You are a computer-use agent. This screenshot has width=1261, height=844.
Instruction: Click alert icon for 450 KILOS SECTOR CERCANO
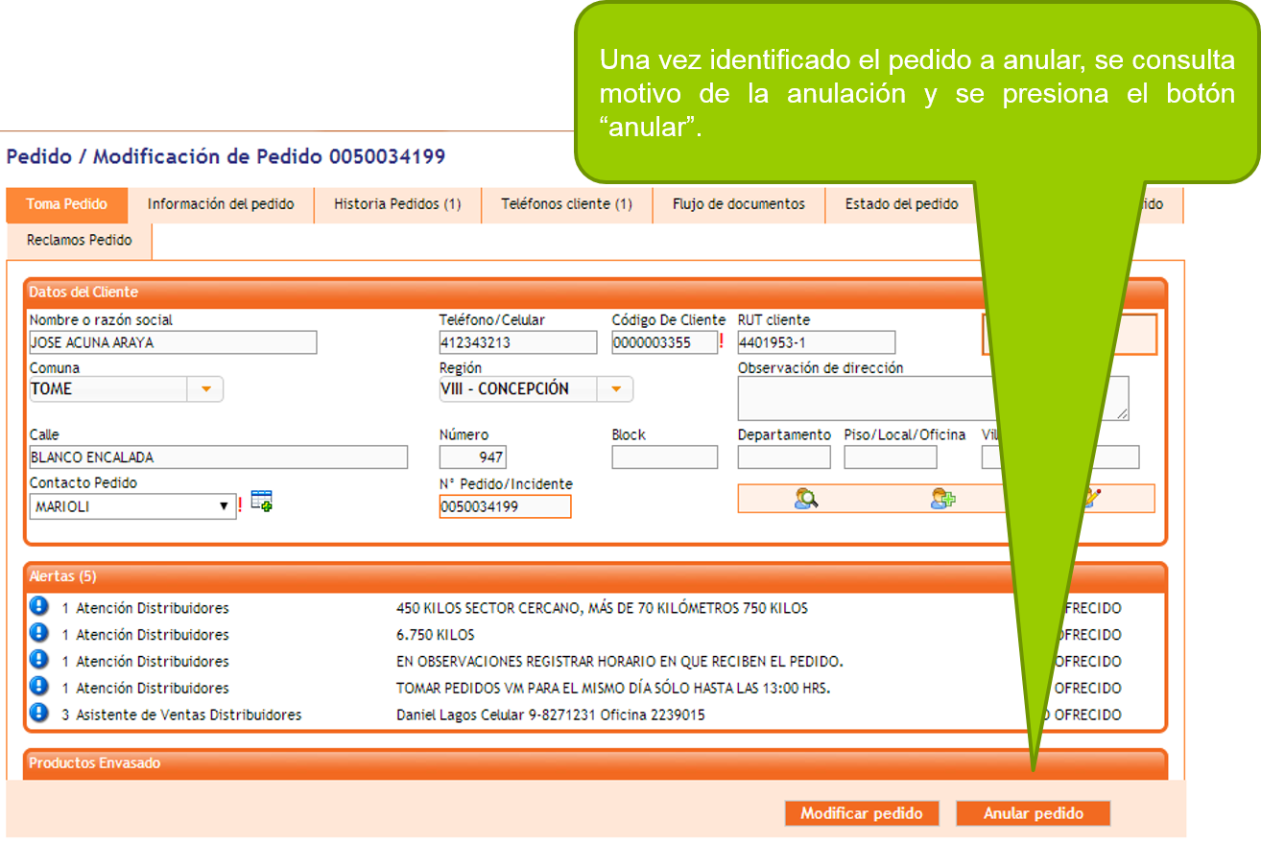click(x=38, y=606)
